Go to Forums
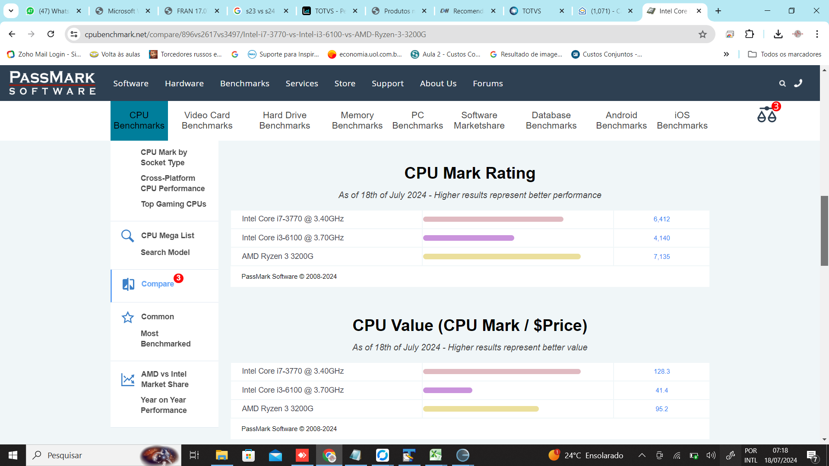The width and height of the screenshot is (829, 466). (x=488, y=84)
